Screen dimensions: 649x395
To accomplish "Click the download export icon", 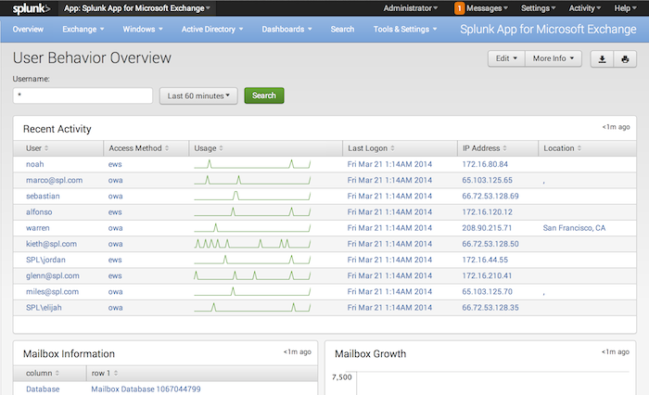I will click(x=603, y=59).
